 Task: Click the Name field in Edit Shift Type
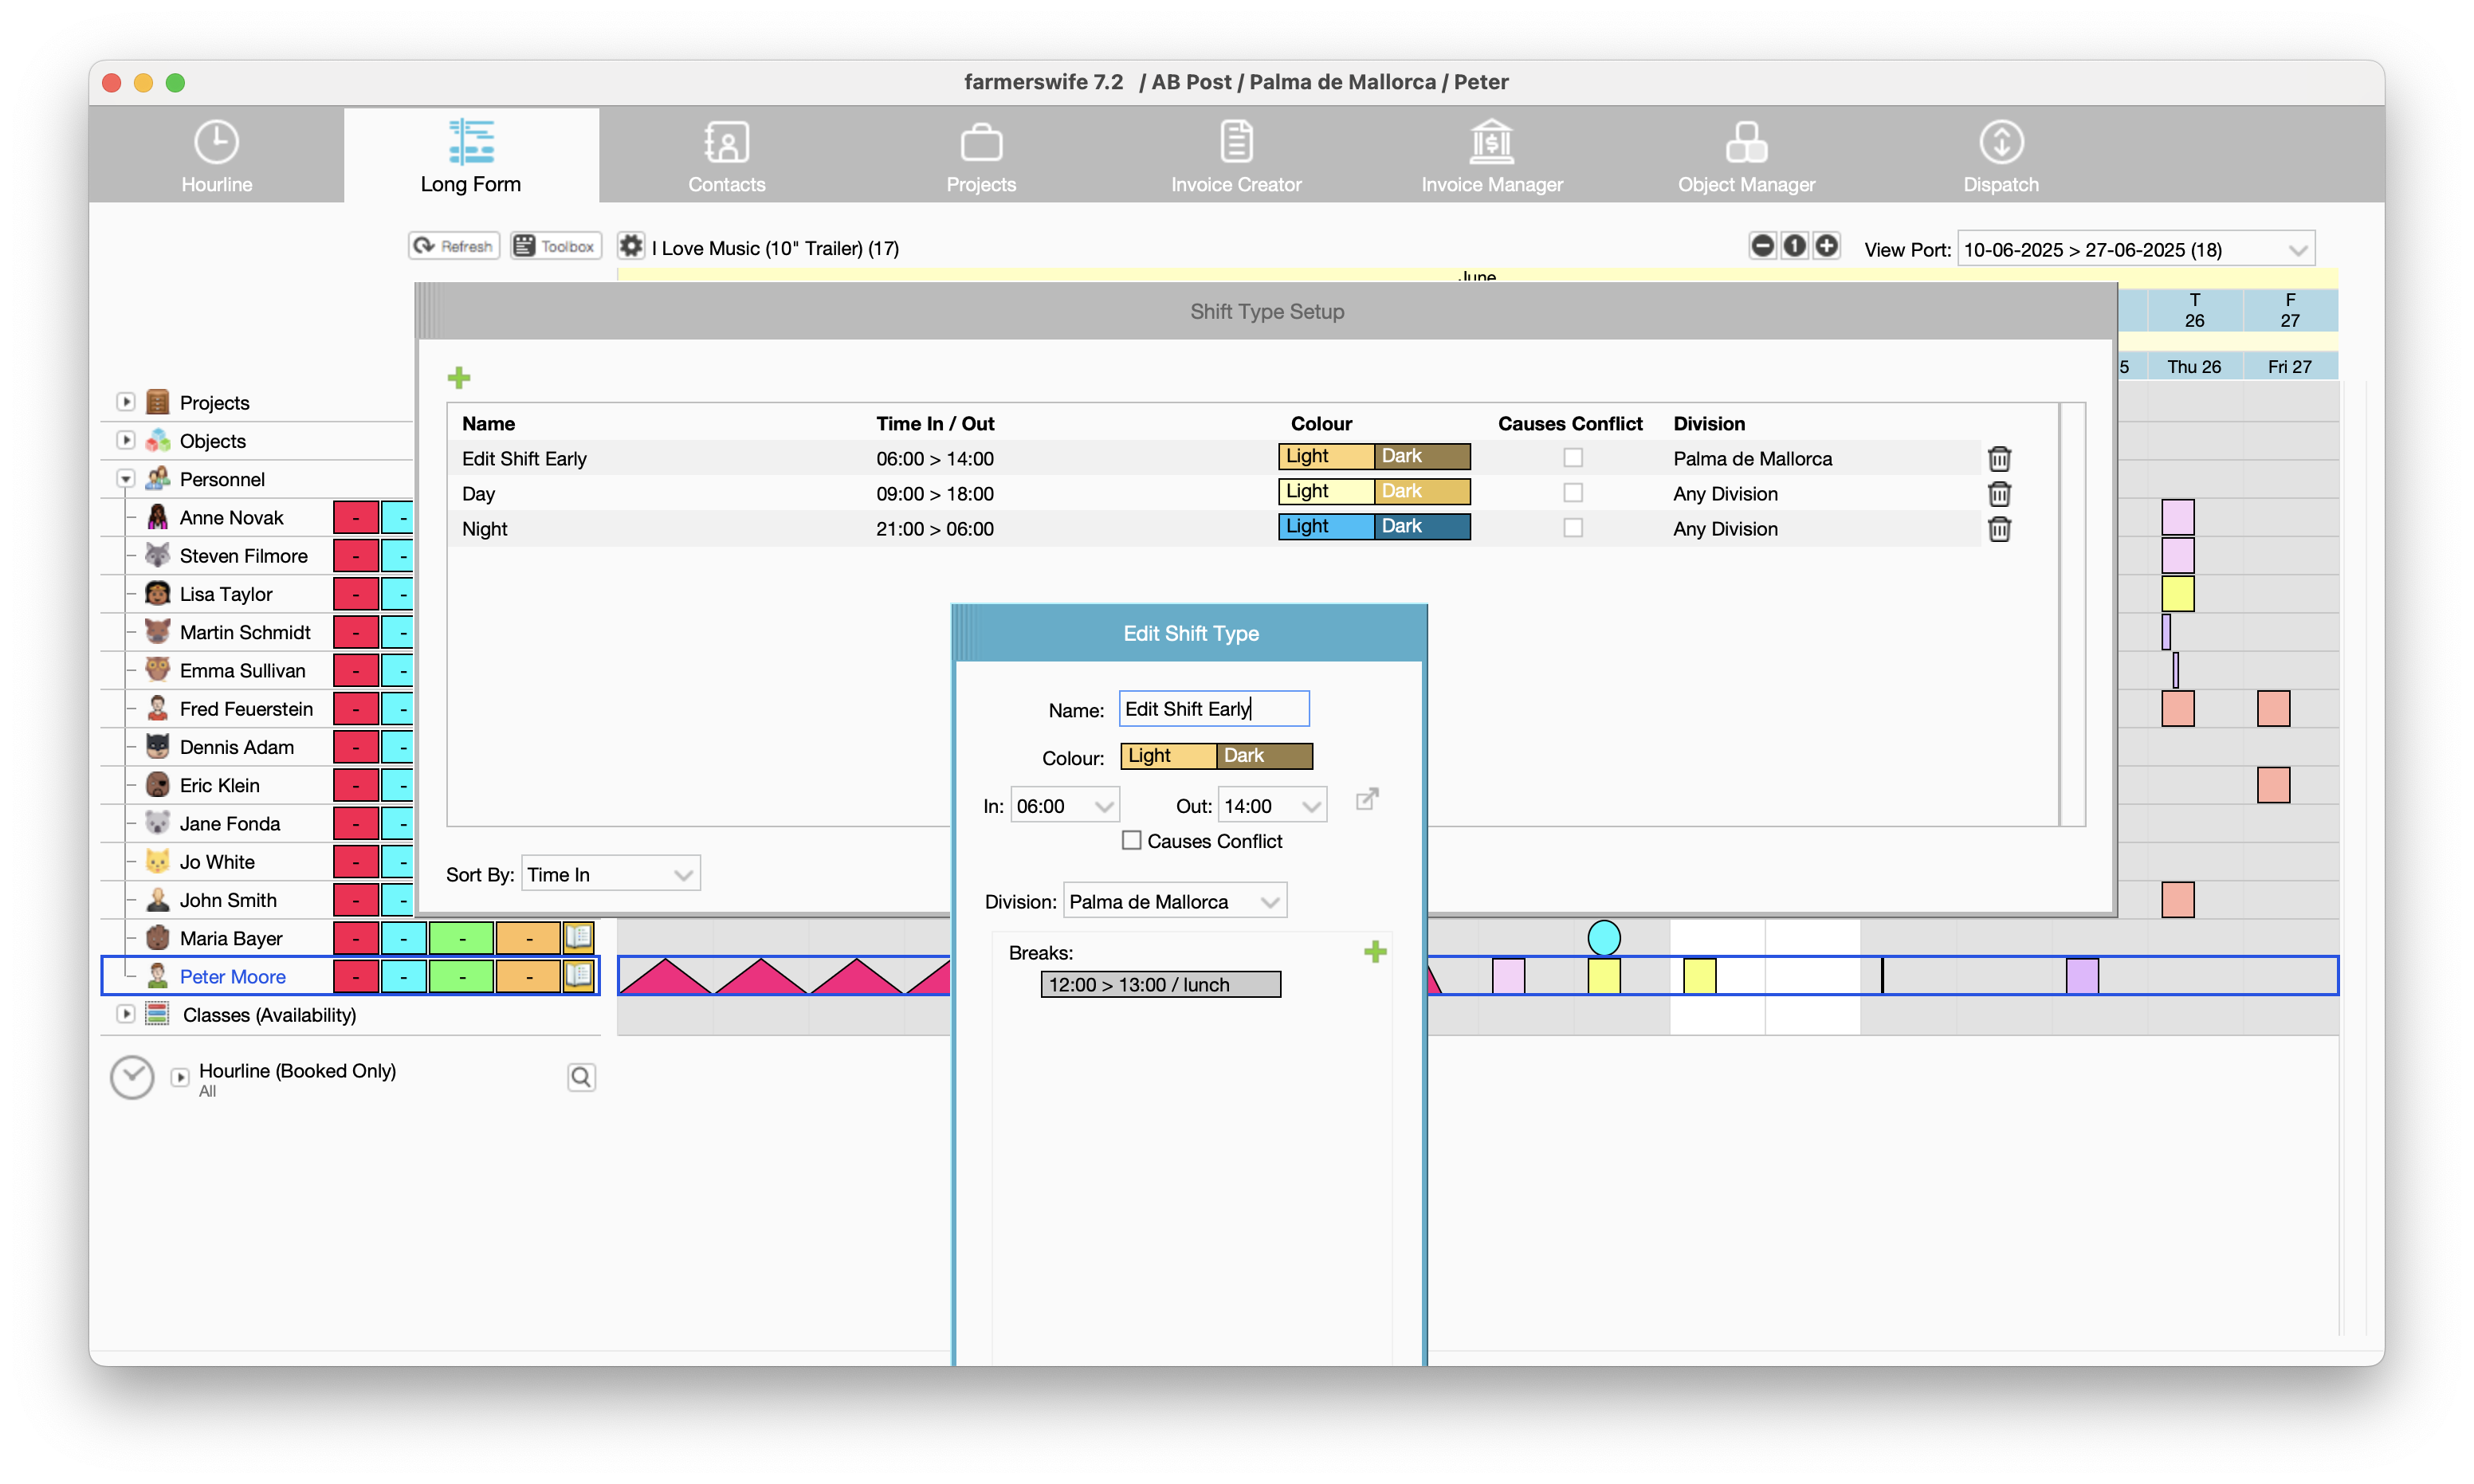pyautogui.click(x=1213, y=709)
